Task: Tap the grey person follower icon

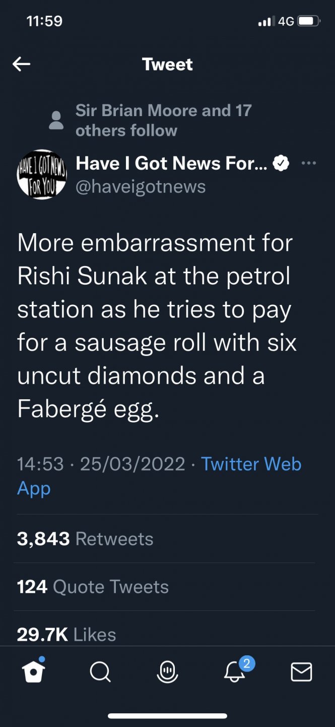Action: pos(57,120)
